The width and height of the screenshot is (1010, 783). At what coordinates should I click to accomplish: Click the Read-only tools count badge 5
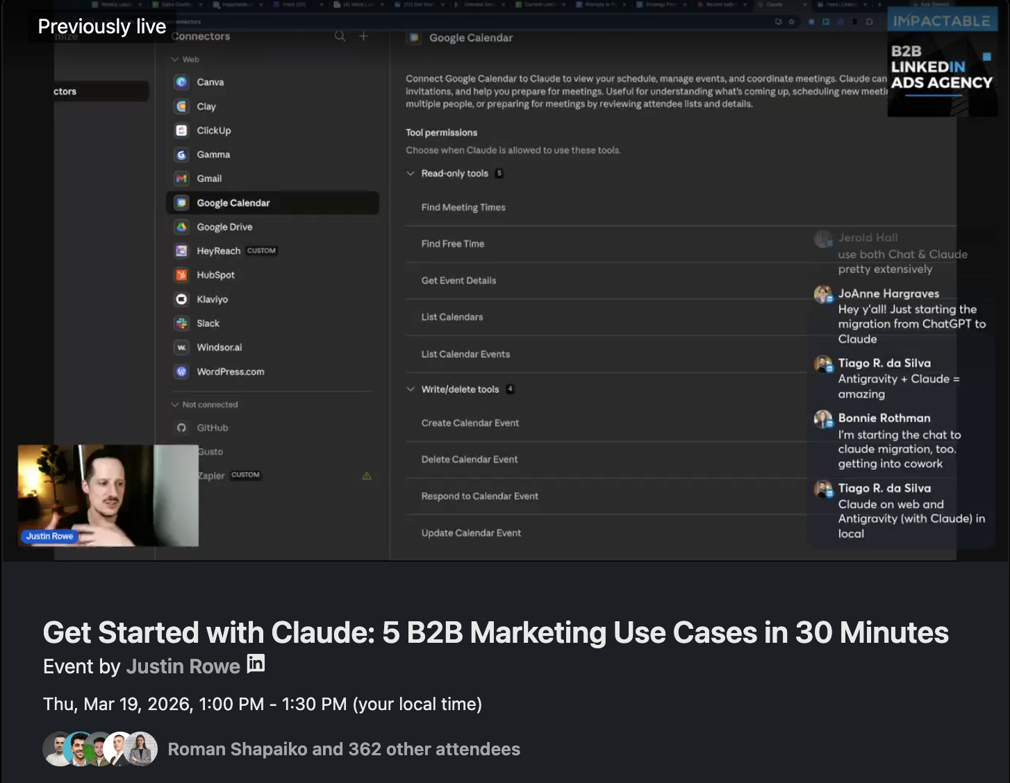point(499,174)
